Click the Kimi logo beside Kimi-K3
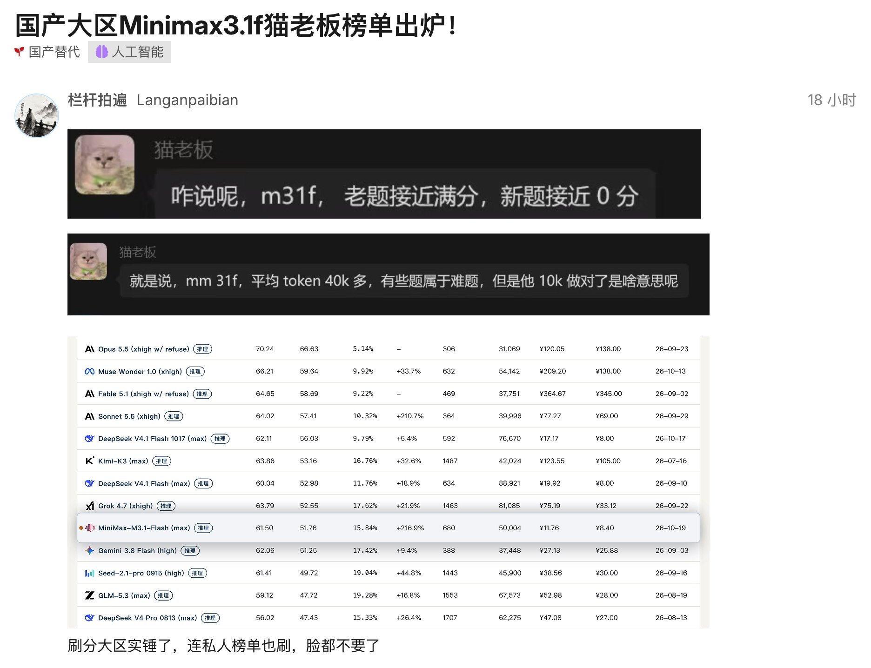The height and width of the screenshot is (668, 871). pos(90,461)
